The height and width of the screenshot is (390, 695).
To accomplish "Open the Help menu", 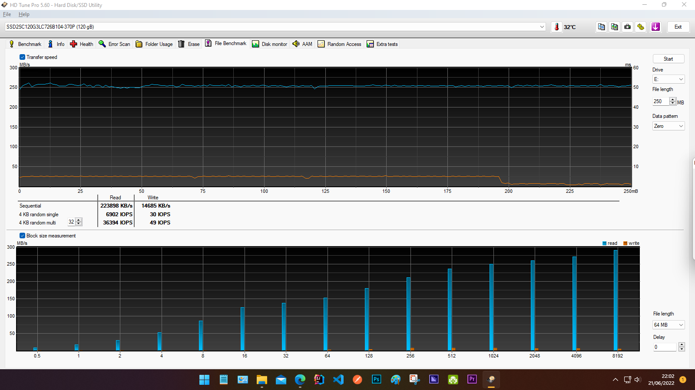I will [x=24, y=14].
